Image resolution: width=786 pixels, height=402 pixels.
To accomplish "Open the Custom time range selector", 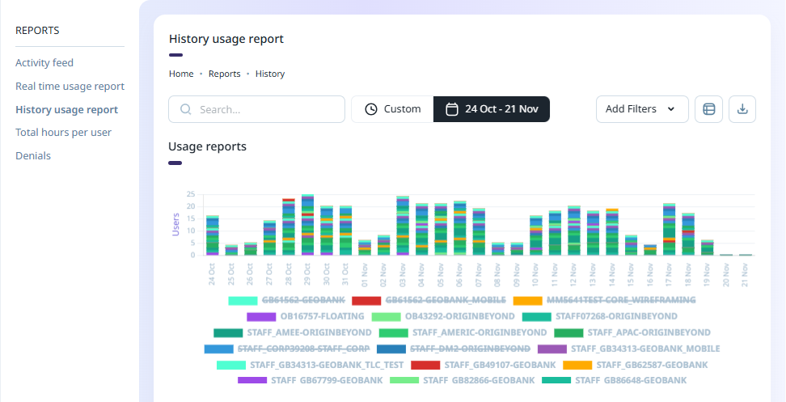I will click(392, 109).
